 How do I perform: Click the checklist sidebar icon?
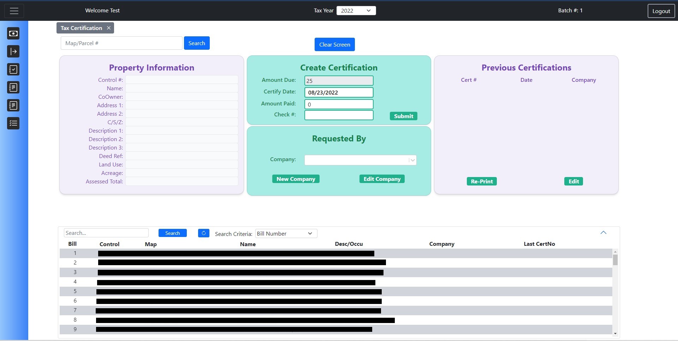pyautogui.click(x=13, y=123)
